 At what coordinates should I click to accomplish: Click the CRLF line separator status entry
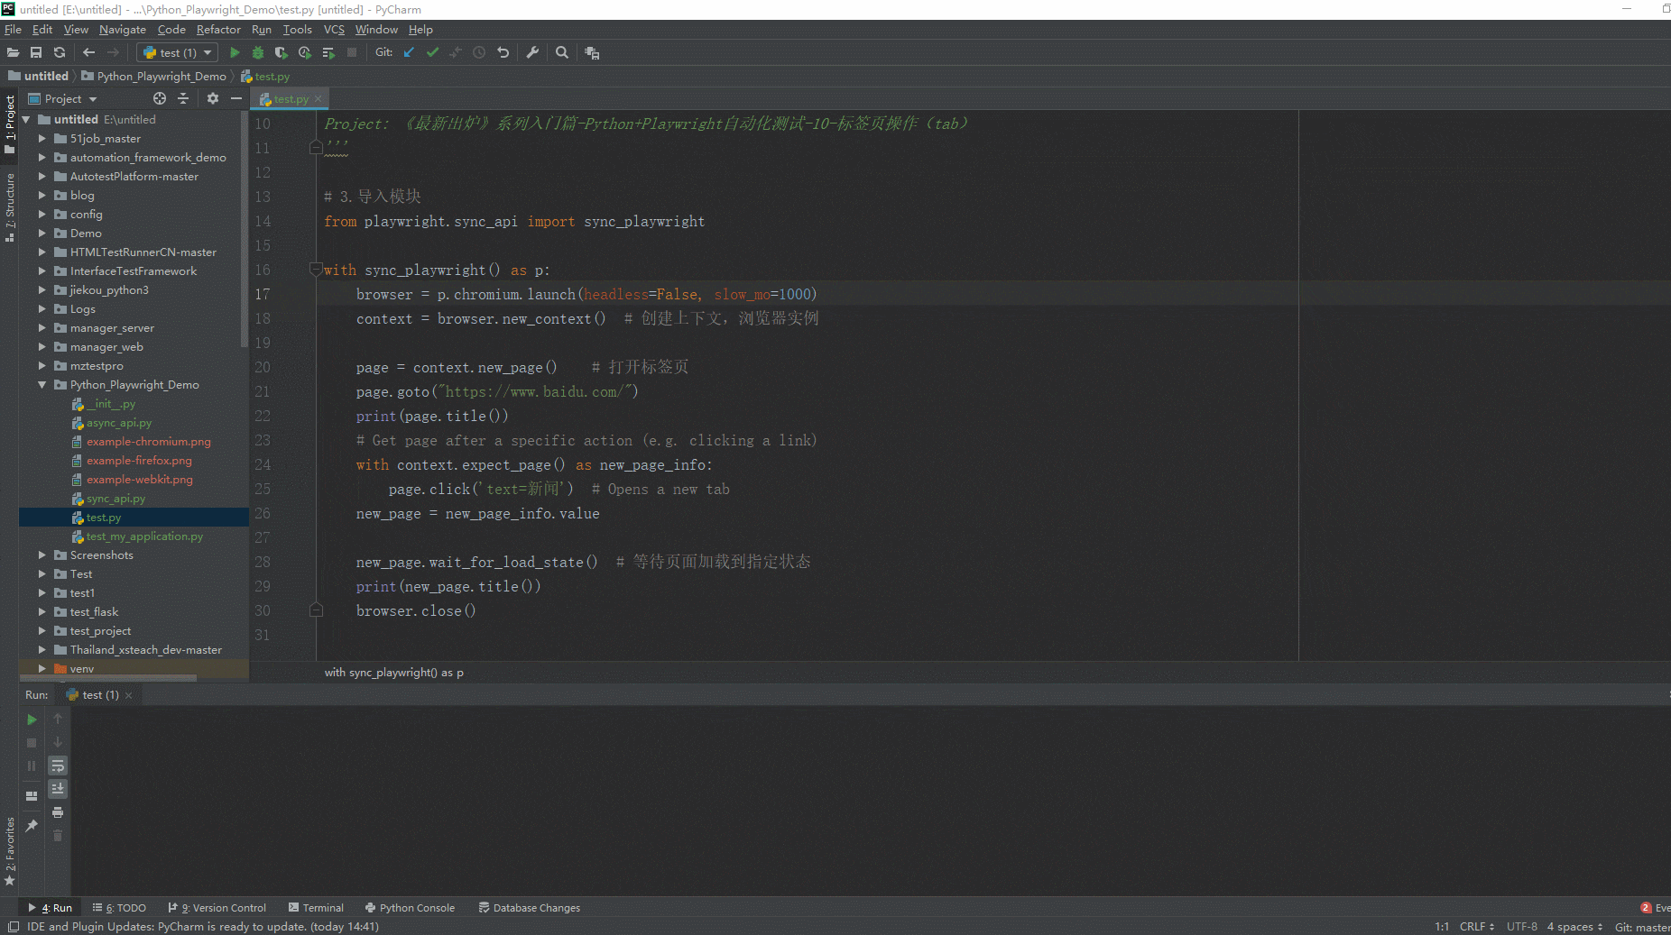click(x=1477, y=926)
